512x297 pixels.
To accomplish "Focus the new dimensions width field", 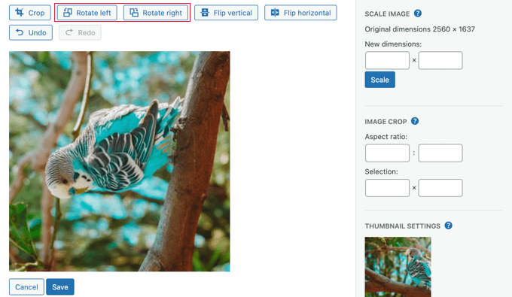I will tap(387, 60).
